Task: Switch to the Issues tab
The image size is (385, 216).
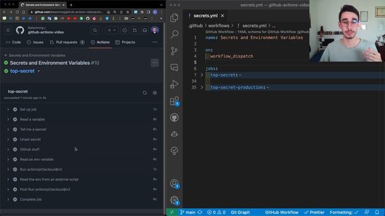Action: click(35, 42)
